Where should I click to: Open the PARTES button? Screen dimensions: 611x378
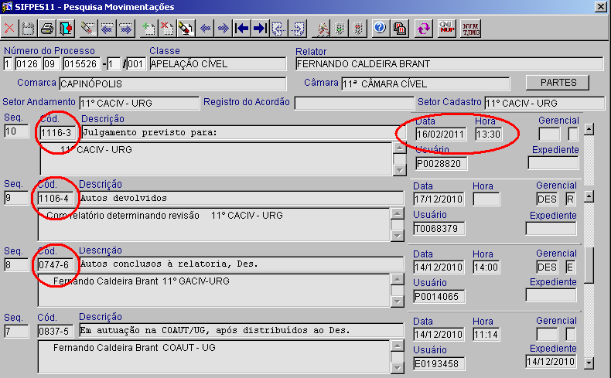558,83
